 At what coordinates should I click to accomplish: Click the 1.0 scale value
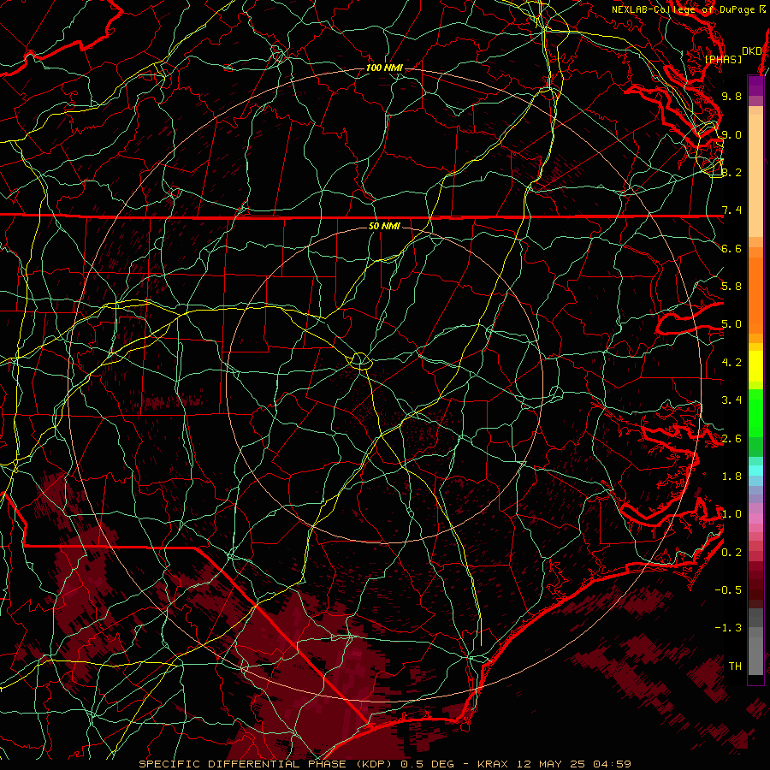pyautogui.click(x=731, y=514)
